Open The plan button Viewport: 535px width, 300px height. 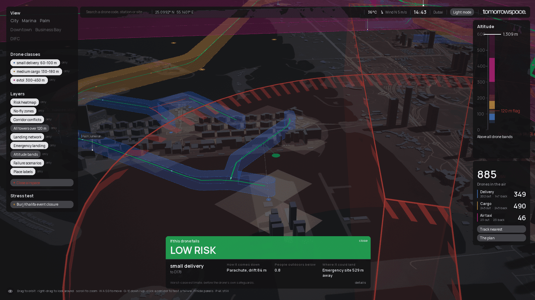501,238
